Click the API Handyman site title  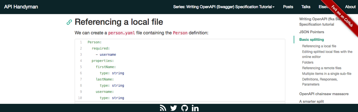coord(21,7)
